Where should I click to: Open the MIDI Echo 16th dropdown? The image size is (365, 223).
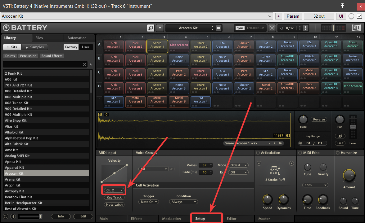tap(315, 185)
